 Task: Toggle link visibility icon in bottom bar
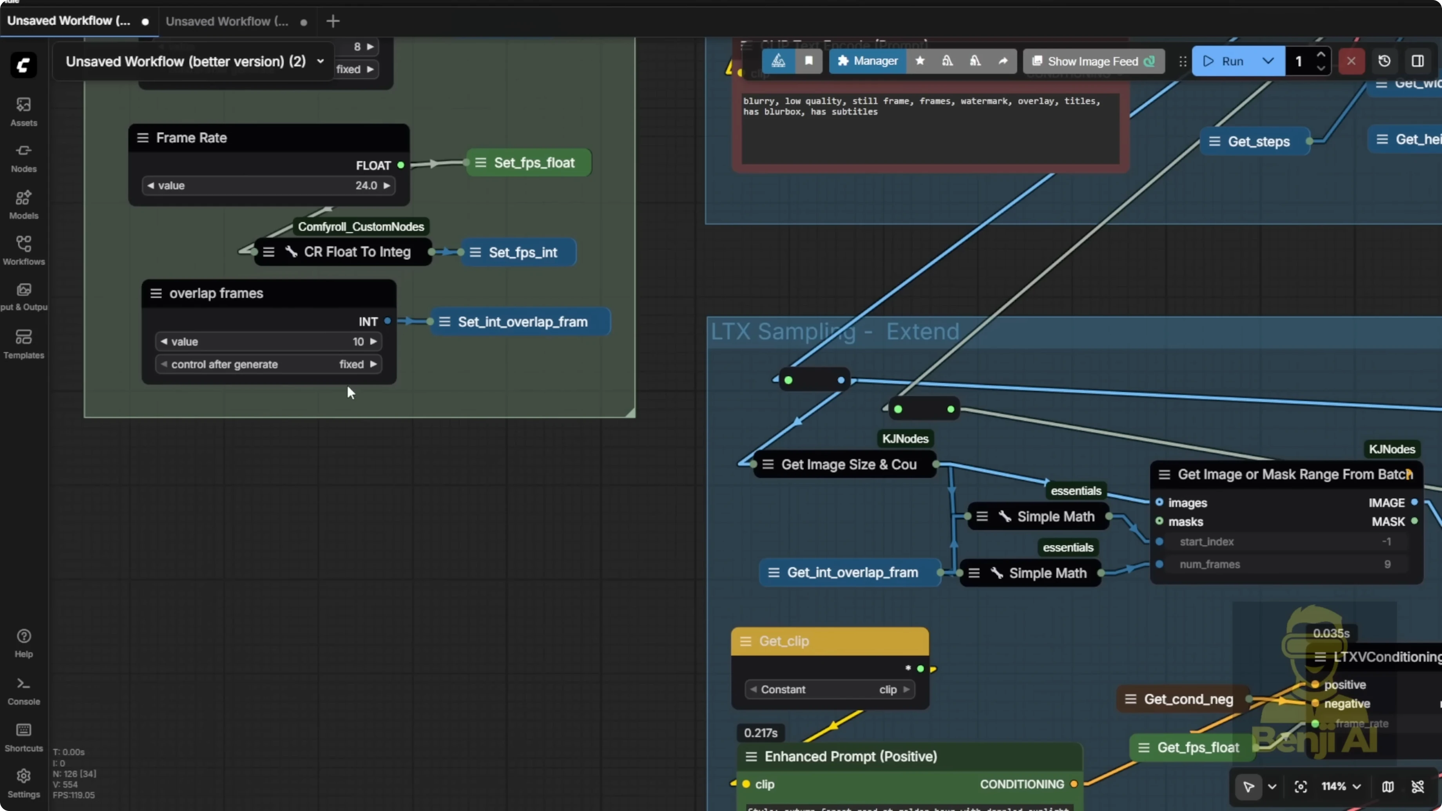click(x=1417, y=786)
